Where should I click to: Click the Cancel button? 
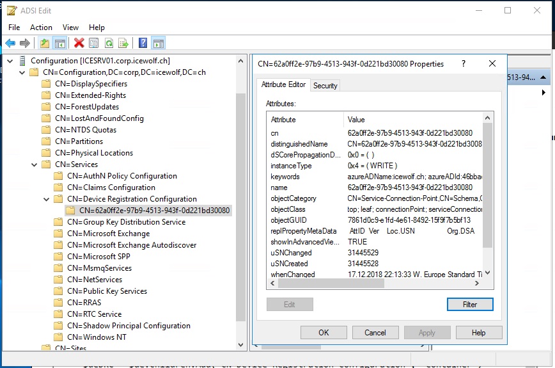pyautogui.click(x=375, y=333)
